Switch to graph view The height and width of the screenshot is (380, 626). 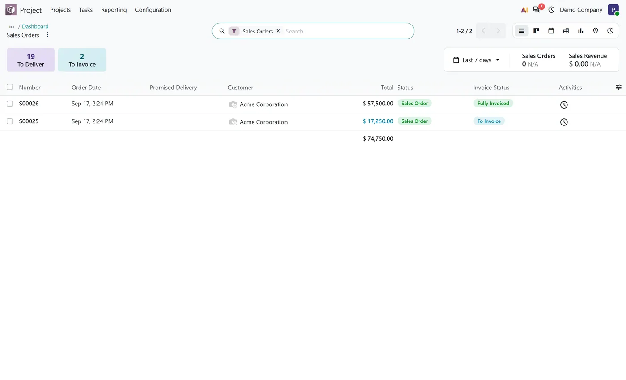pyautogui.click(x=580, y=31)
